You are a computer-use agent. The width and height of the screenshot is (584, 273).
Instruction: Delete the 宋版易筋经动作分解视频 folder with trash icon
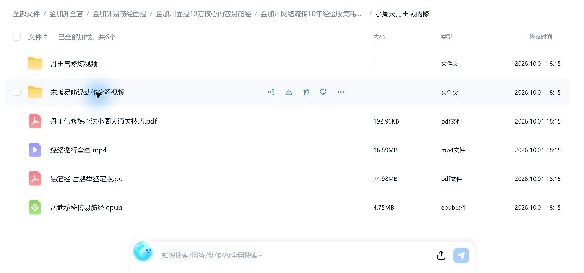tap(306, 92)
